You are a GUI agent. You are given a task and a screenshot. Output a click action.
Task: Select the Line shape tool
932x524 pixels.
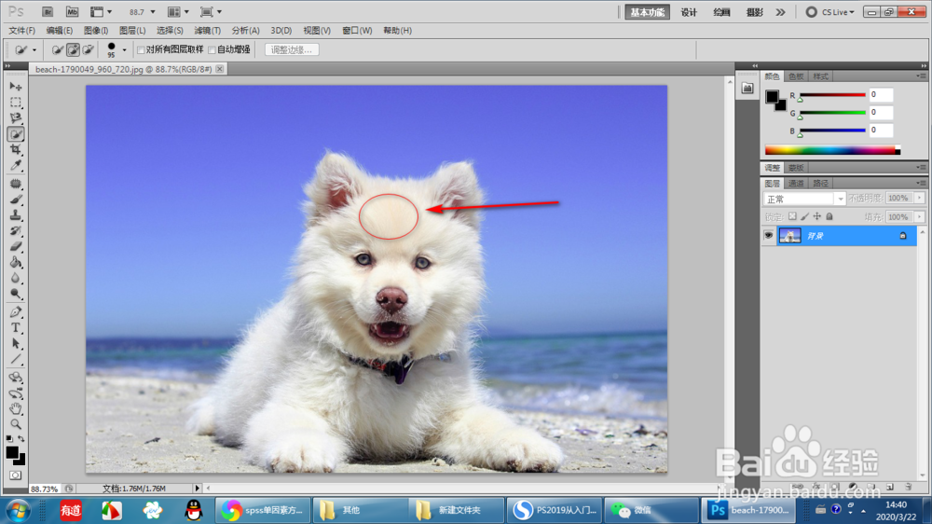click(16, 359)
